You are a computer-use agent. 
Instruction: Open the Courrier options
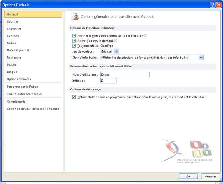click(x=33, y=21)
